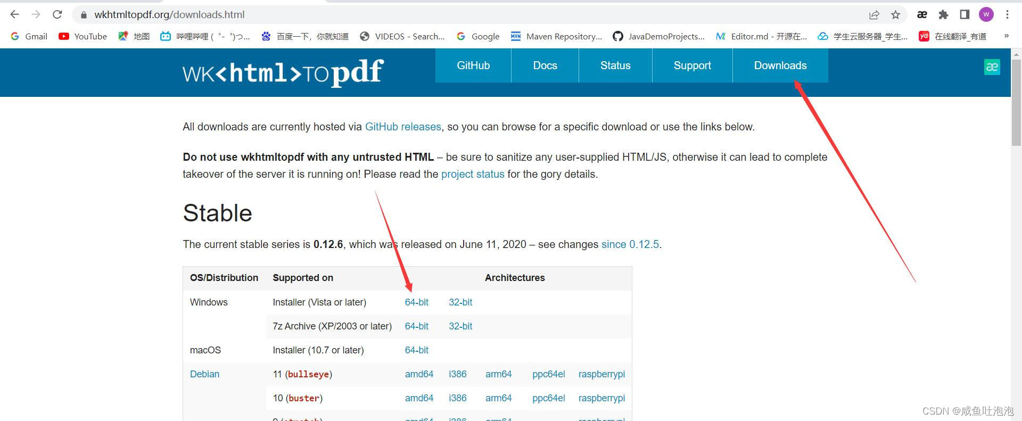Viewport: 1022px width, 421px height.
Task: Download Debian 11 bullseye arm64
Action: (498, 374)
